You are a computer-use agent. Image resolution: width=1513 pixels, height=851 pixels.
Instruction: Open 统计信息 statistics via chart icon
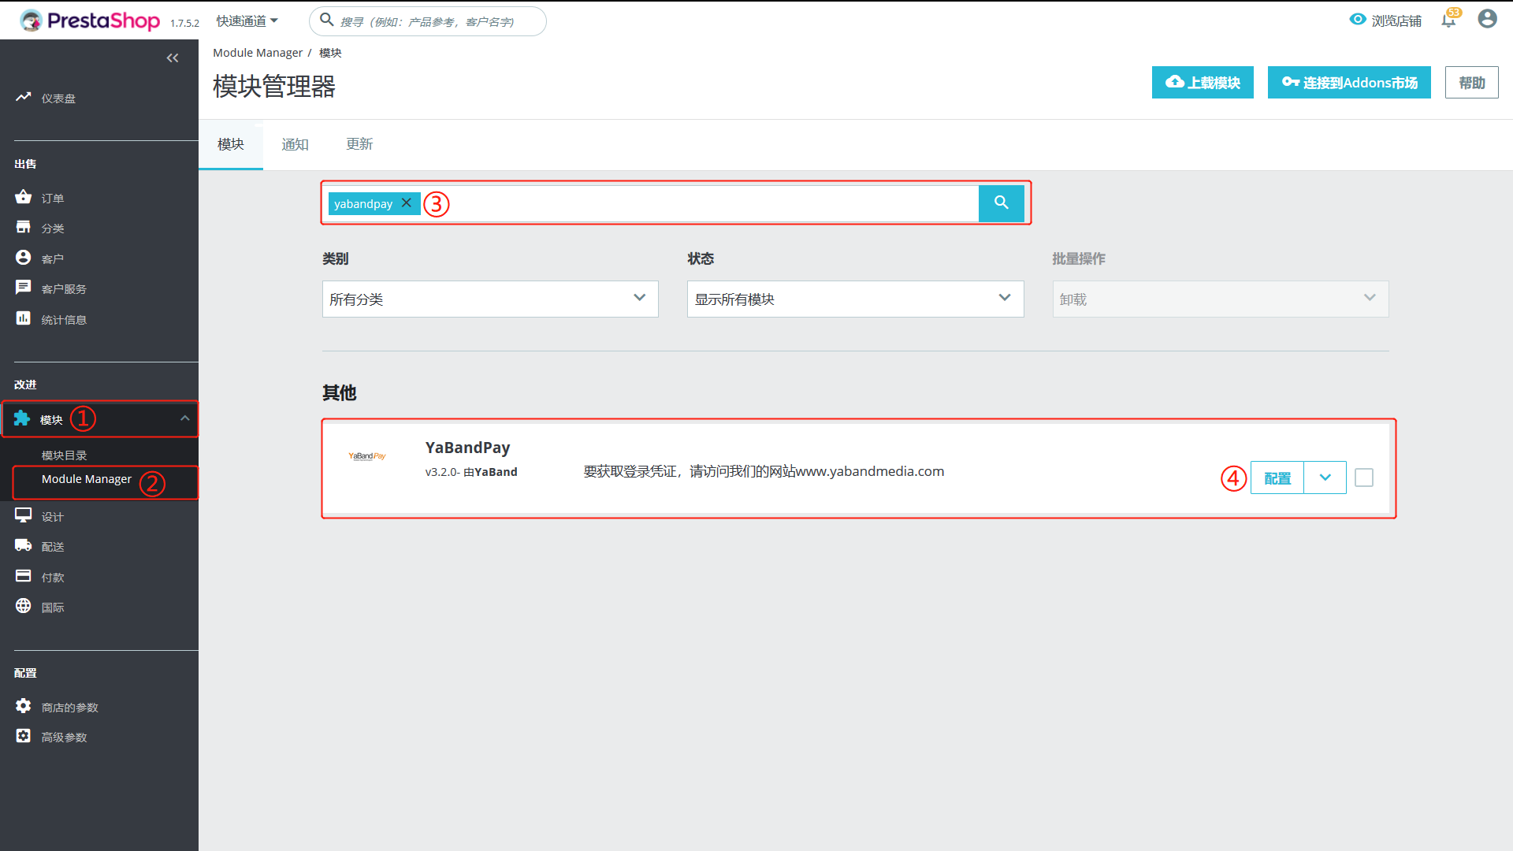[x=24, y=318]
